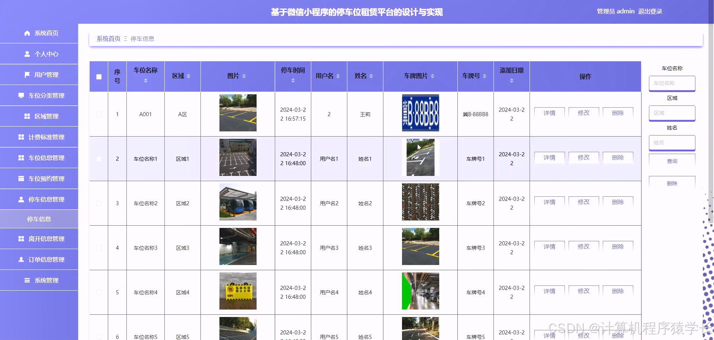714x340 pixels.
Task: Click 修改 button for 车位名称4 row
Action: coord(583,291)
